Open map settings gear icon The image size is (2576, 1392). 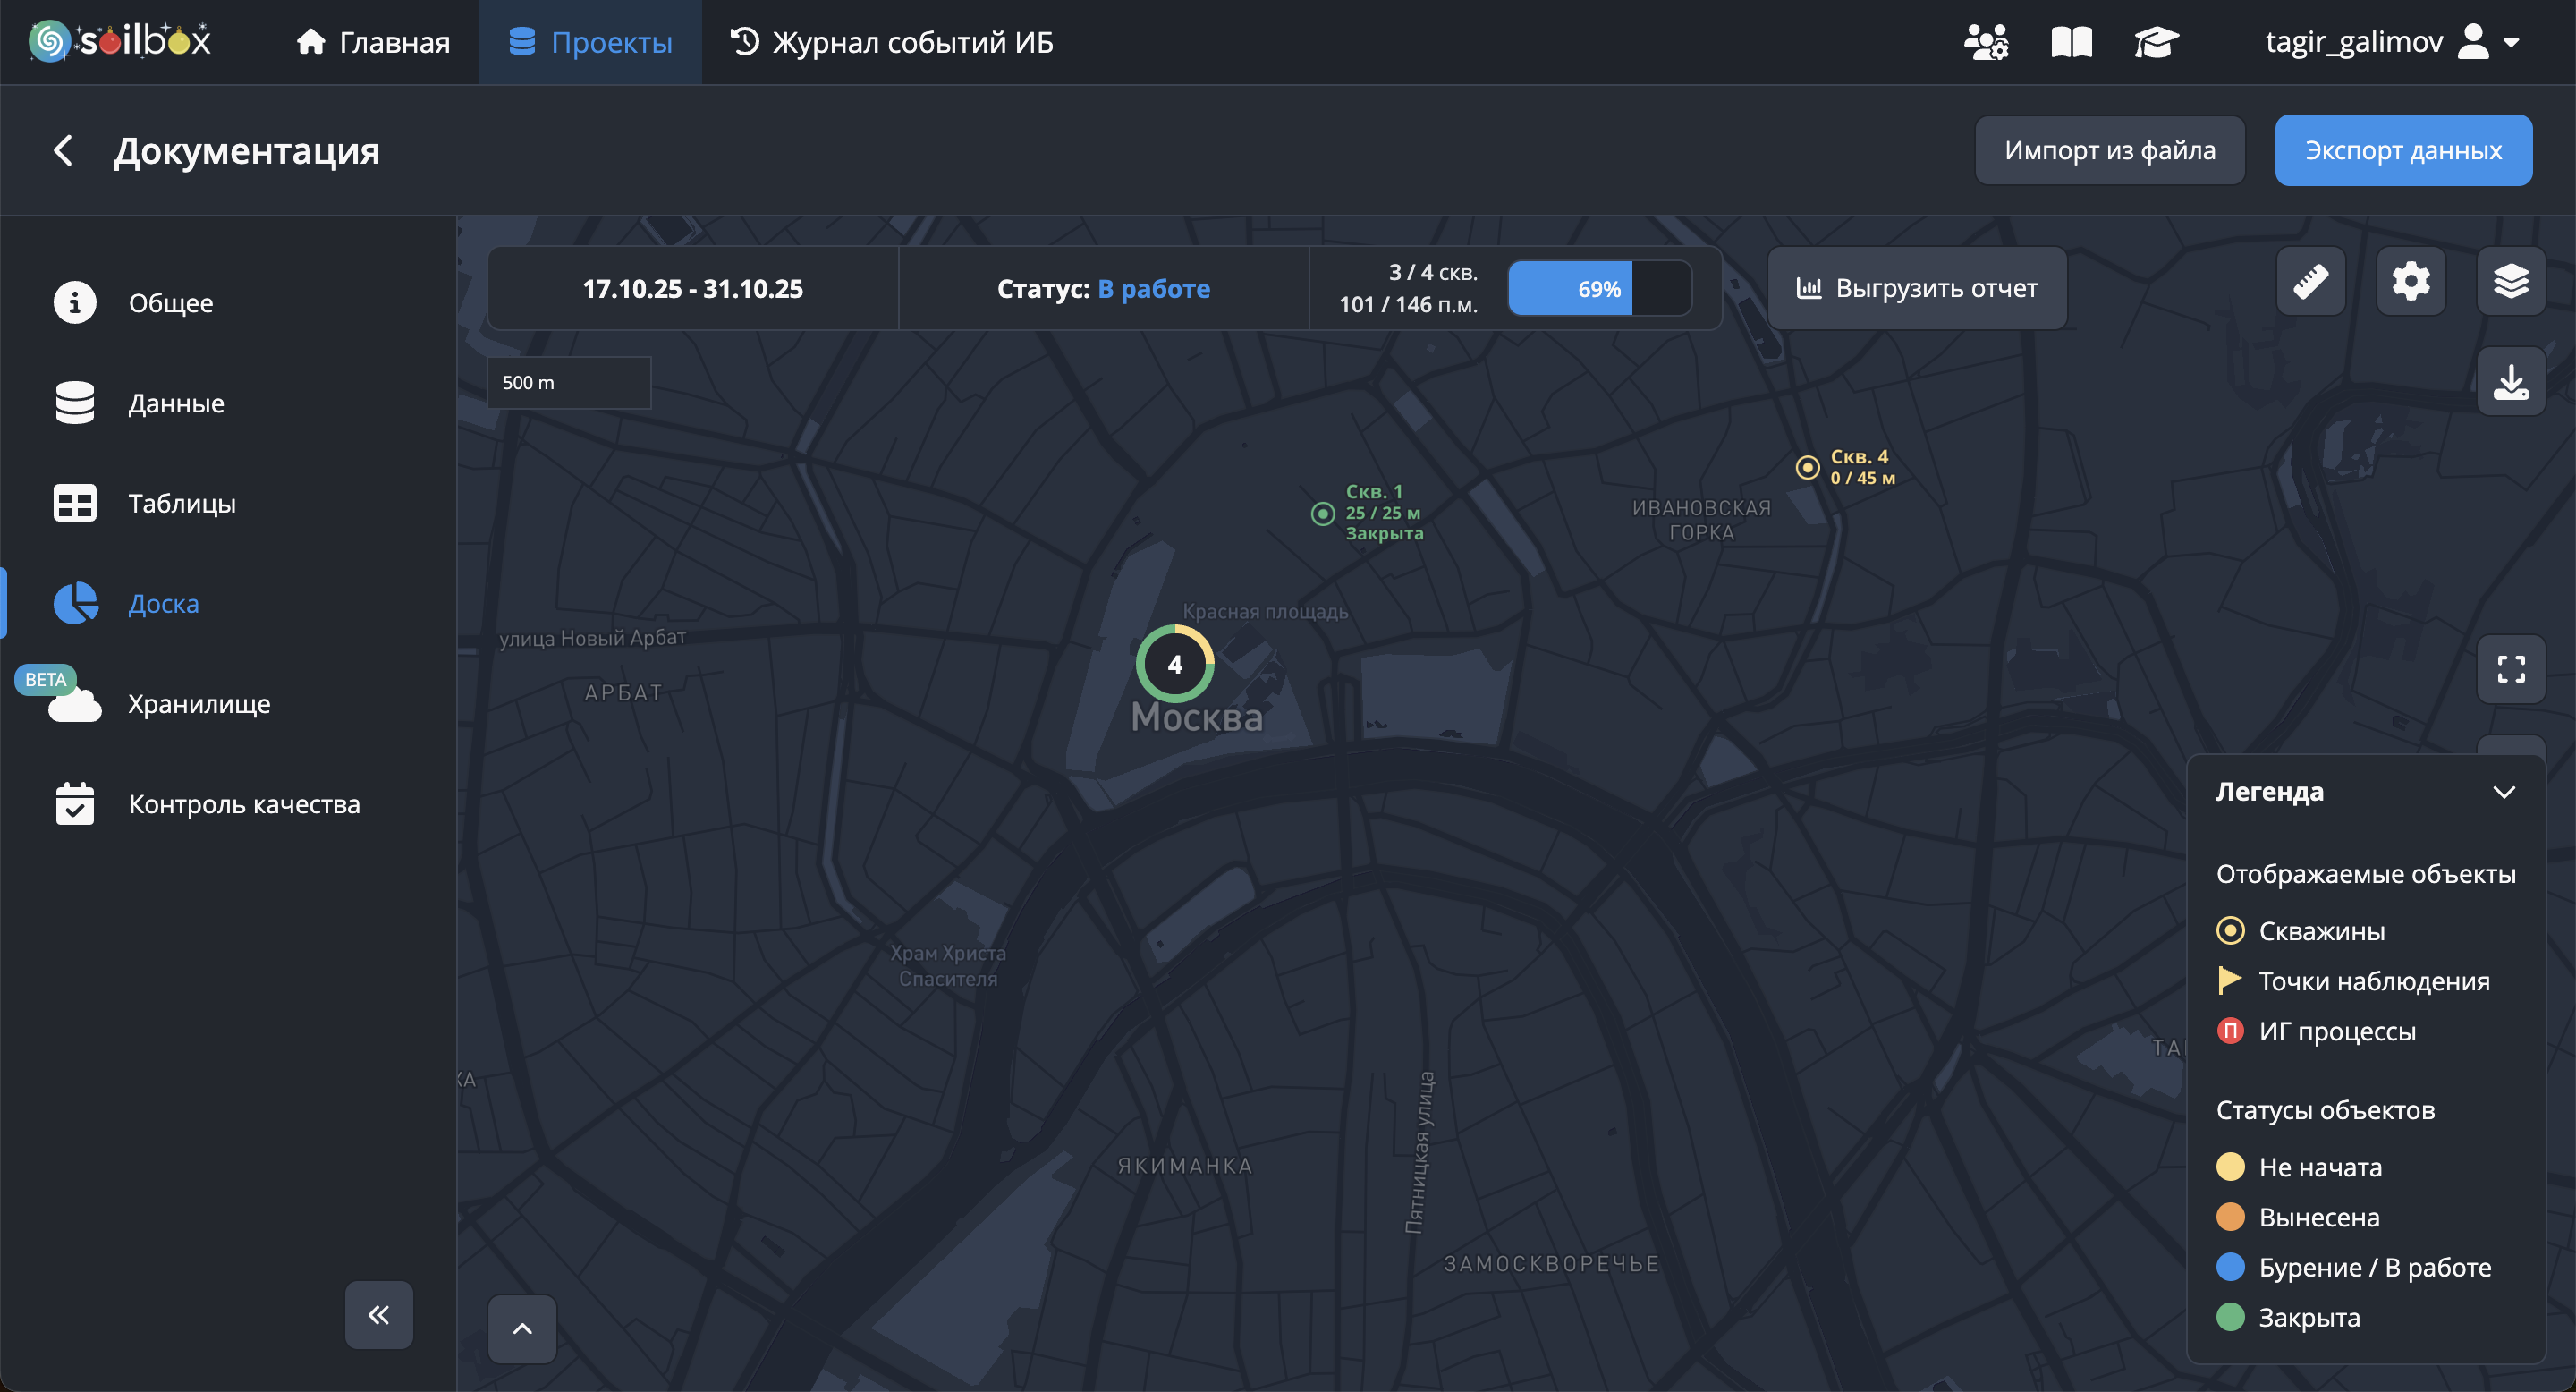(x=2410, y=282)
